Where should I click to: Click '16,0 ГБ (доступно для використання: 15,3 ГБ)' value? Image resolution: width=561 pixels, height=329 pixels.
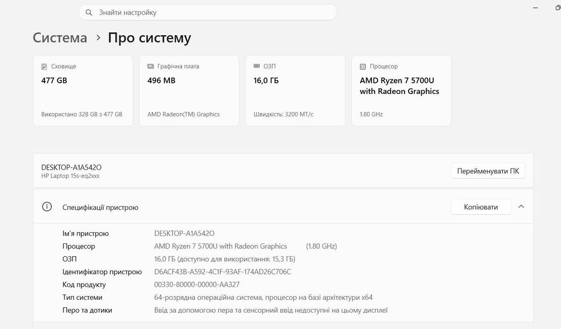[225, 259]
